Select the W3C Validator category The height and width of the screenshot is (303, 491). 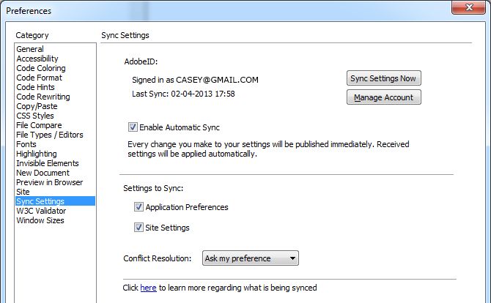[x=40, y=211]
